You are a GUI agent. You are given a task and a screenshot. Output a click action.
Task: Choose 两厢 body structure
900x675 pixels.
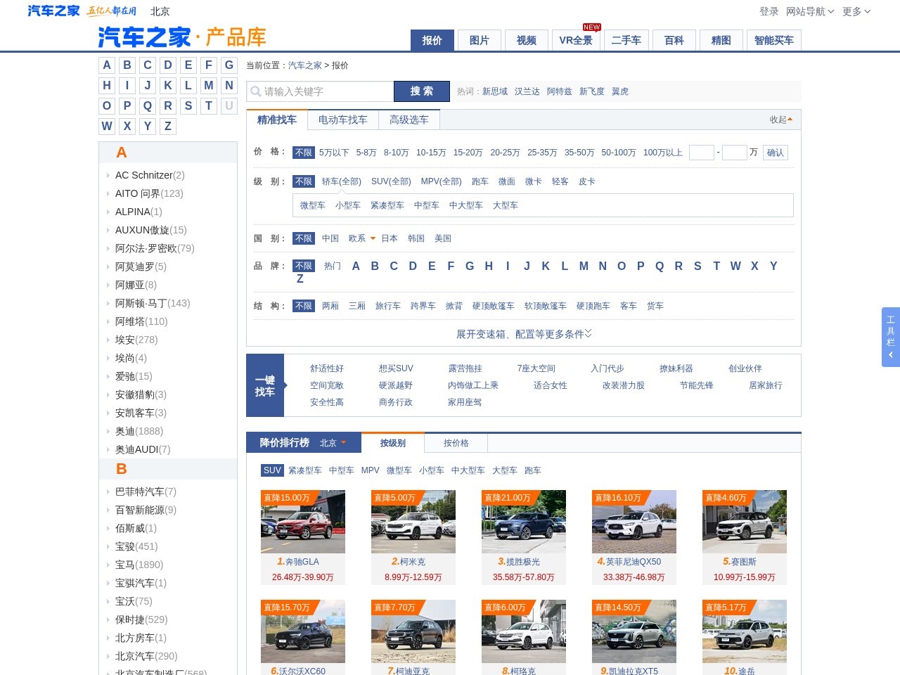(330, 306)
